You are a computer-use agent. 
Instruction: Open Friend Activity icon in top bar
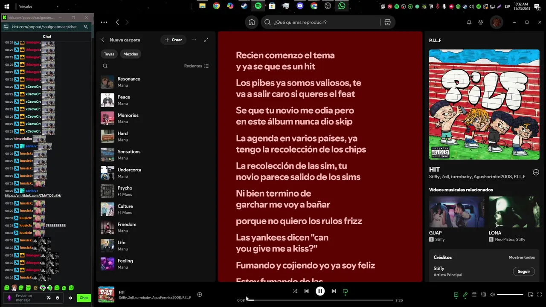point(481,22)
